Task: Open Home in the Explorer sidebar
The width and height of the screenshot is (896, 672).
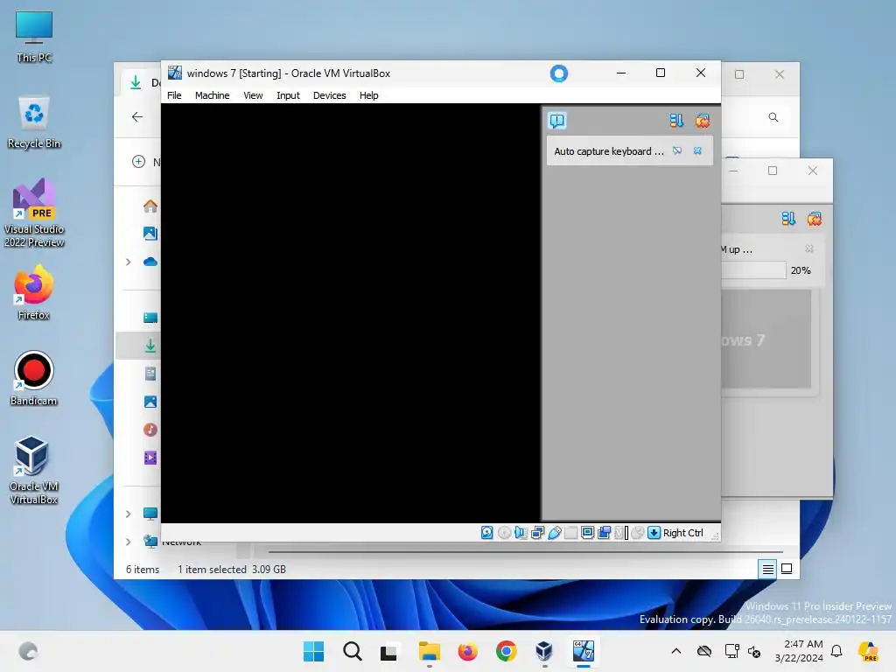Action: (150, 206)
